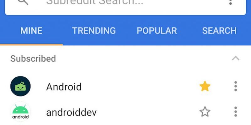Unfavorite Android with the gold star
251x125 pixels.
pos(205,86)
